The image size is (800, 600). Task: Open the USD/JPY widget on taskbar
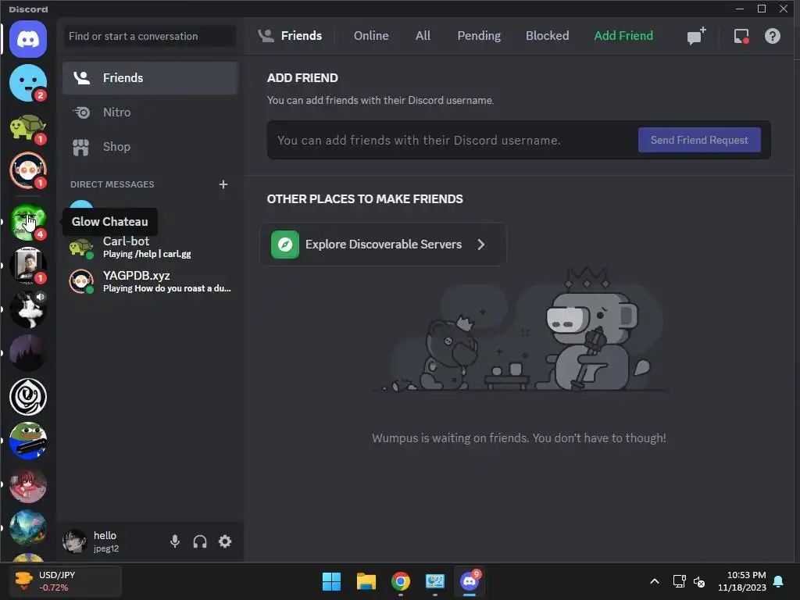click(66, 581)
